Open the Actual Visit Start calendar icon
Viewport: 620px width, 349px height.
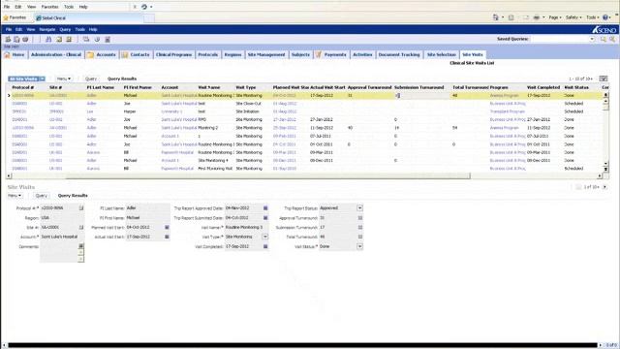point(167,237)
